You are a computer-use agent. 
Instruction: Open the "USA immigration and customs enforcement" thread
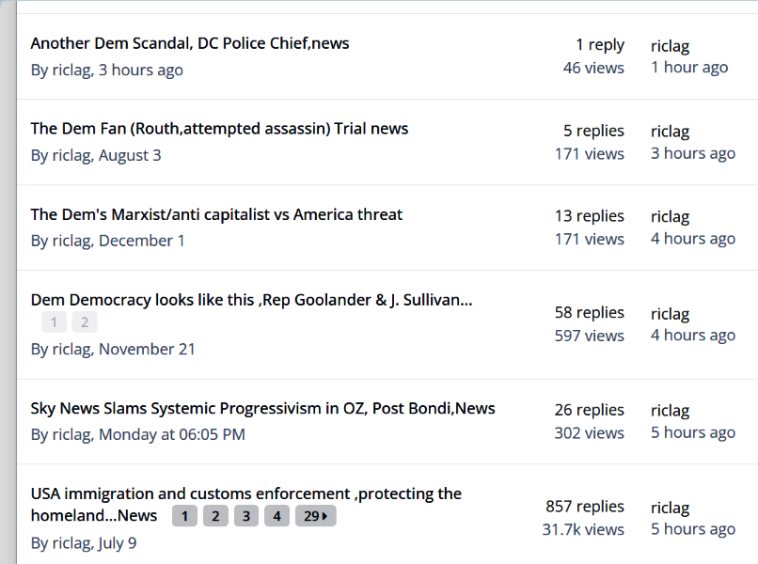(245, 493)
